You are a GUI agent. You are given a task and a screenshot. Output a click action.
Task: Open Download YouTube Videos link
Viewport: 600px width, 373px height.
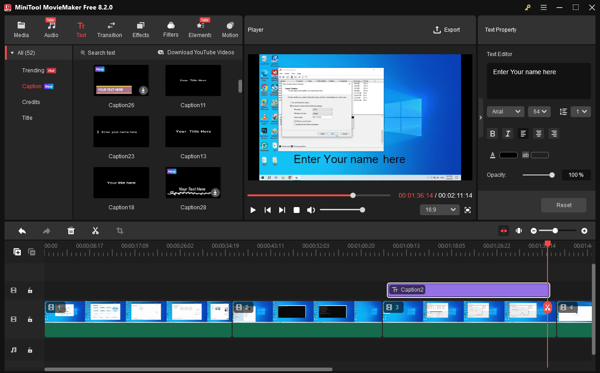(196, 52)
